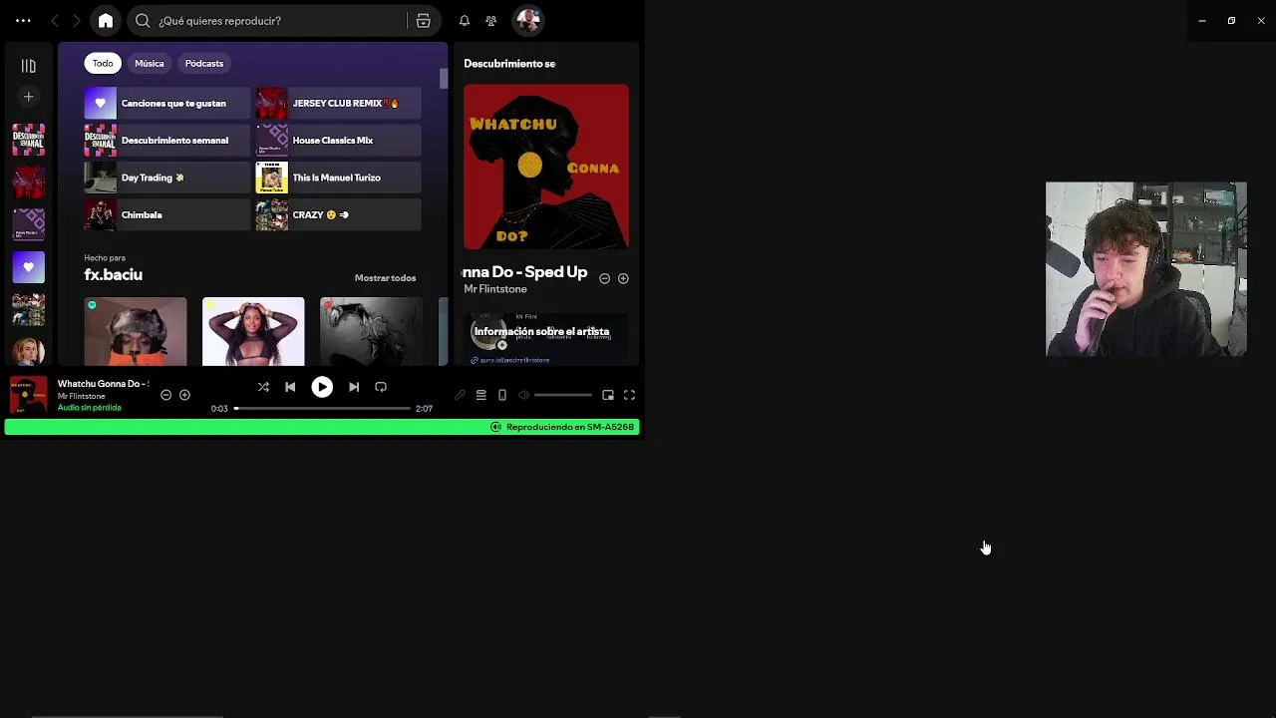Skip to previous track
The width and height of the screenshot is (1276, 718).
tap(290, 387)
